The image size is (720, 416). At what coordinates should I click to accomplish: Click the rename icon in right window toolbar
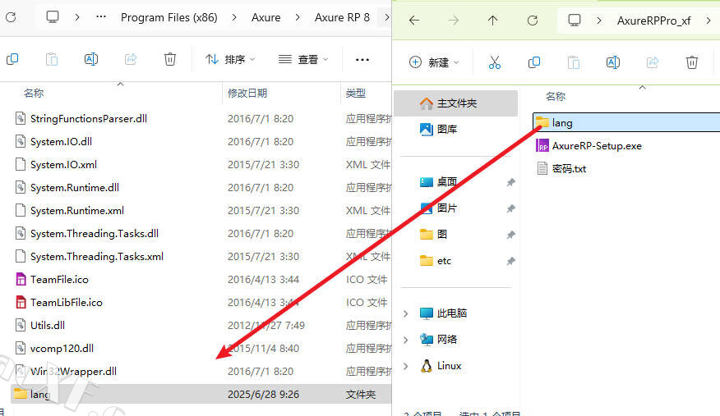pyautogui.click(x=613, y=62)
